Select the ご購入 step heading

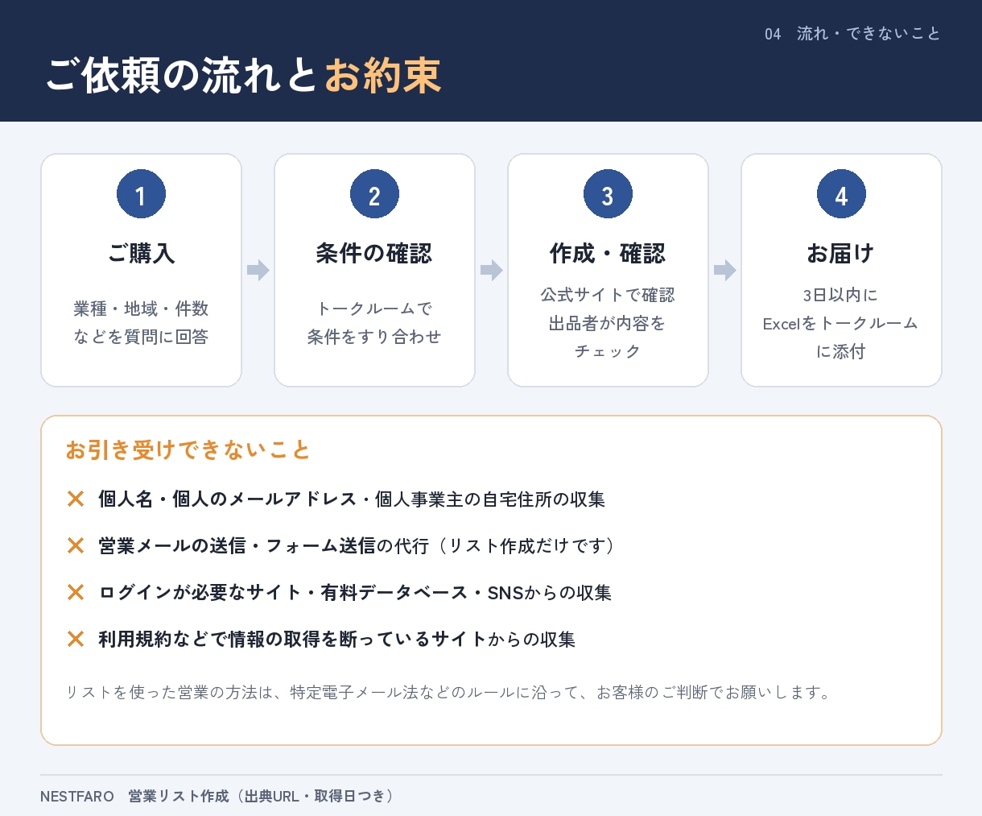point(141,254)
